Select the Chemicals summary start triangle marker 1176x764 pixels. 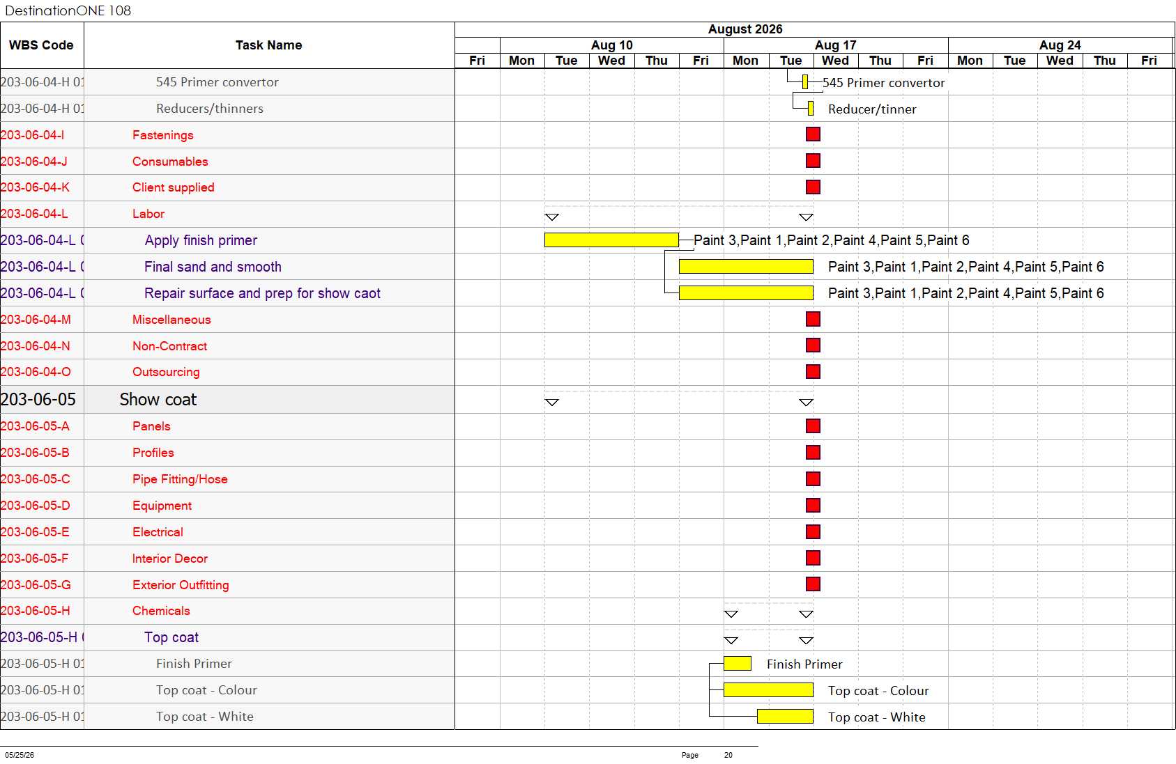[x=731, y=614]
